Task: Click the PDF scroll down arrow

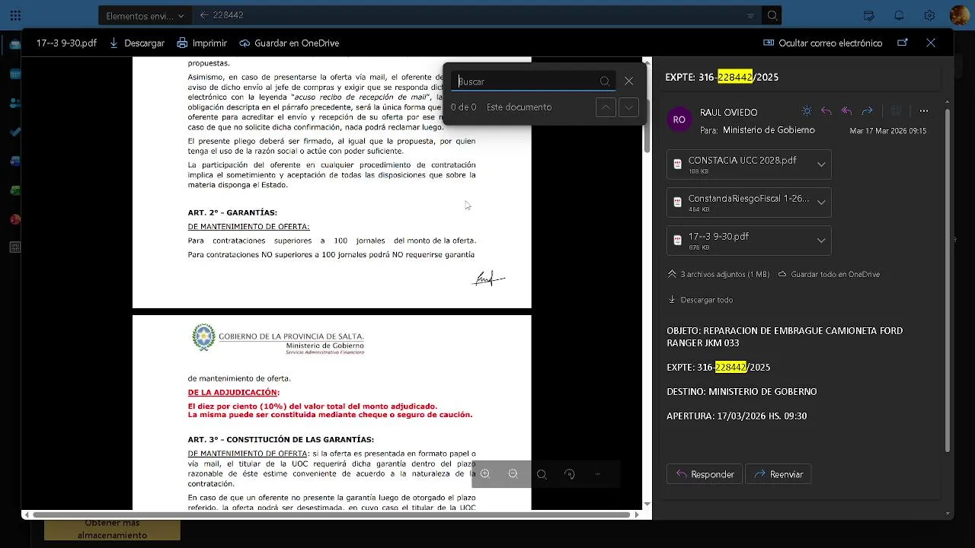Action: [647, 504]
